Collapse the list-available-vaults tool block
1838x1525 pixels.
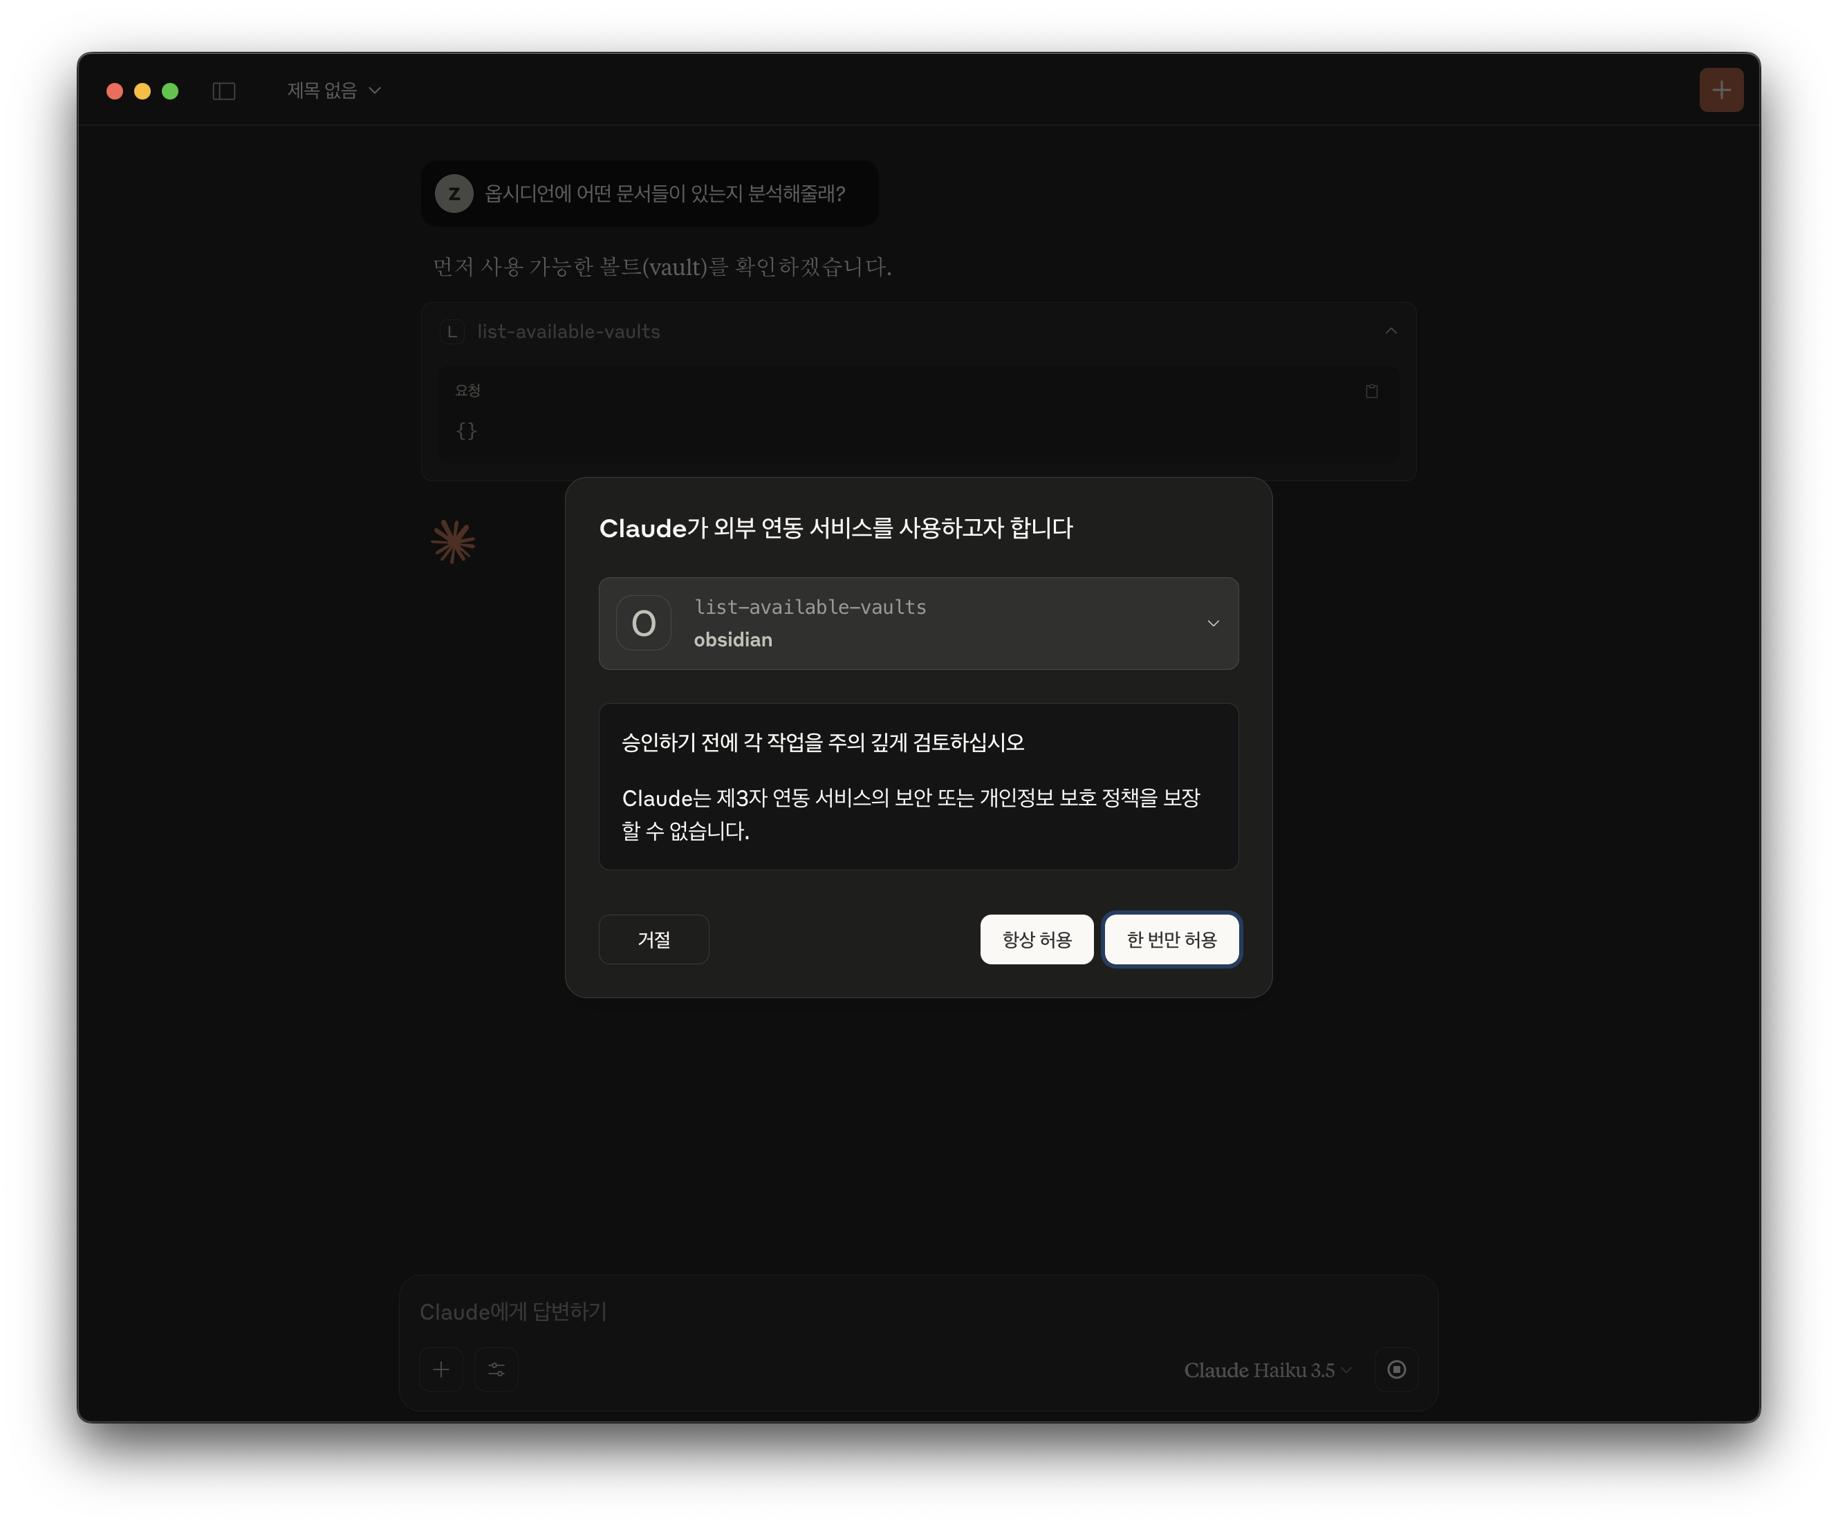[x=1391, y=330]
